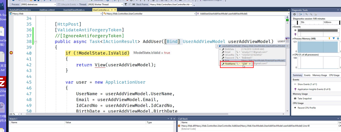Open the UserController class navigation dropdown
Screen dimensions: 341x132
click(x=194, y=14)
